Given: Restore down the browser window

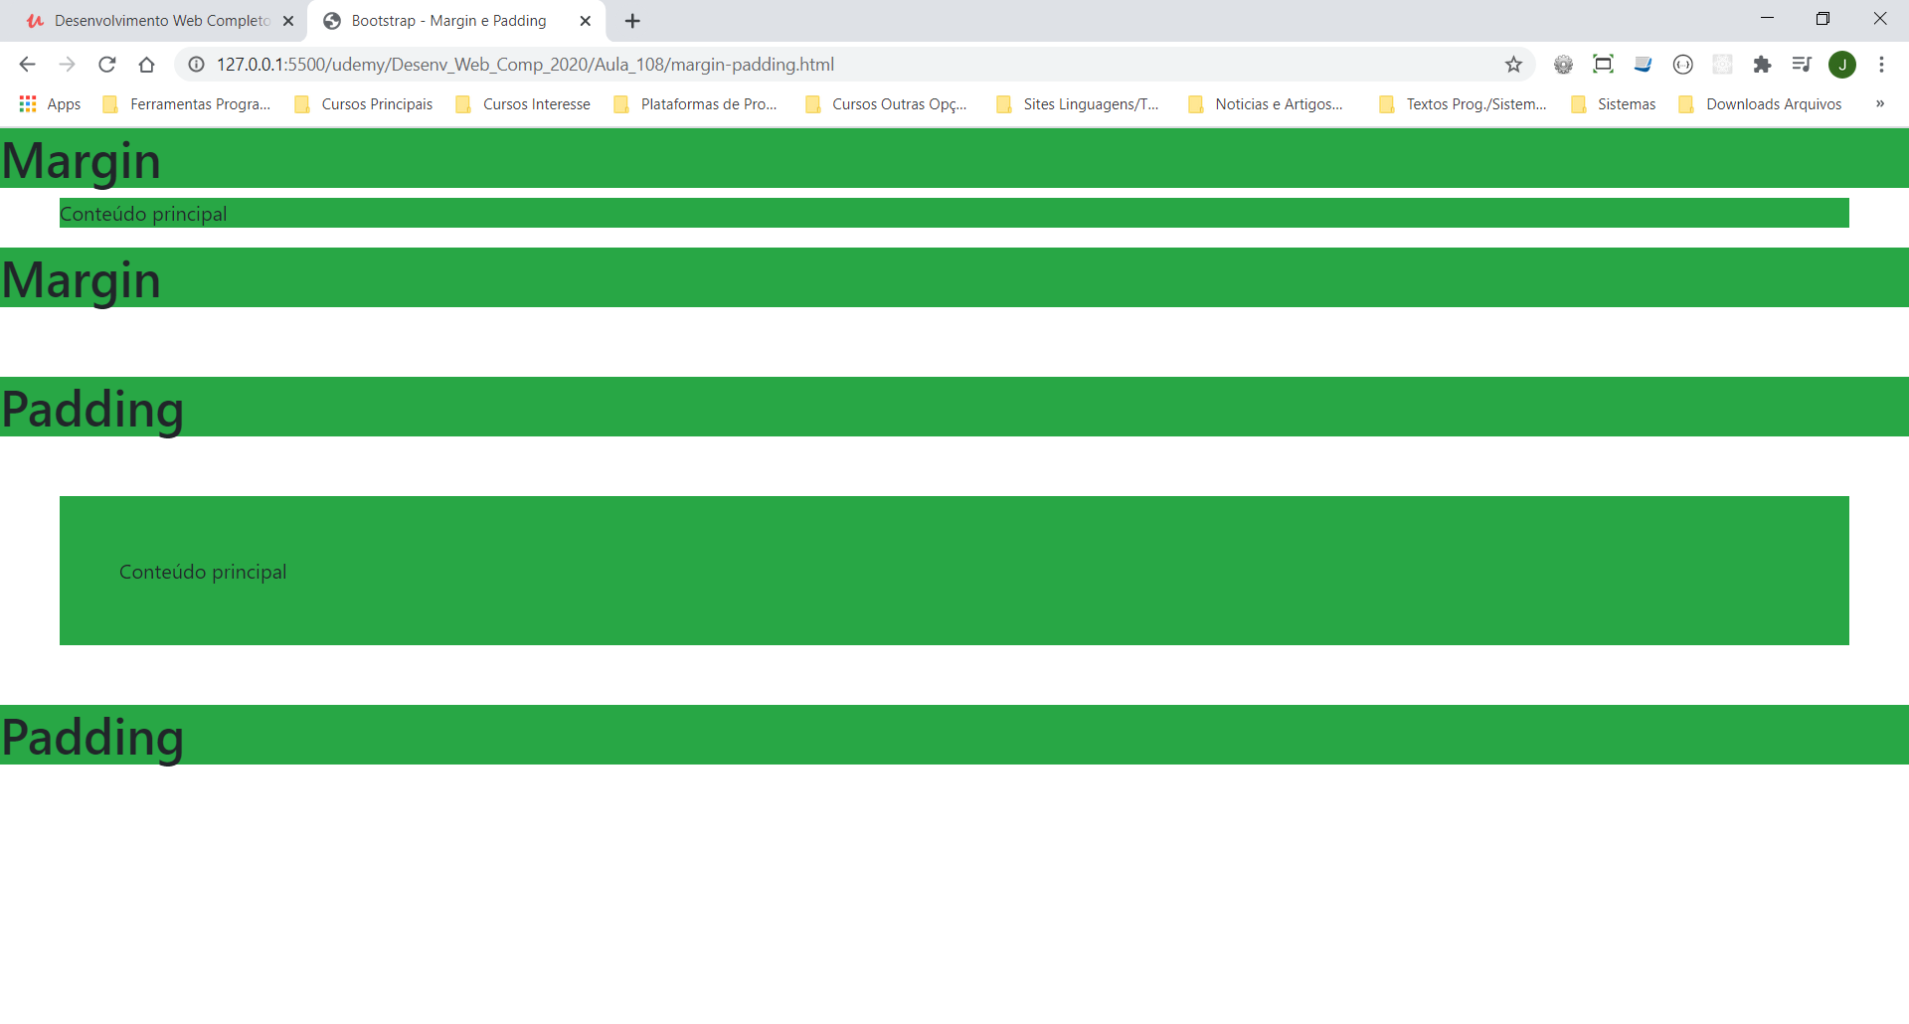Looking at the screenshot, I should tap(1822, 19).
